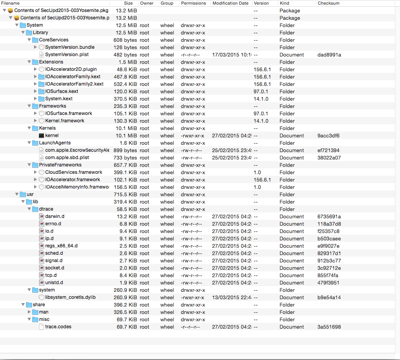400x360 pixels.
Task: Collapse the LaunchAgents folder triangle
Action: (29, 143)
